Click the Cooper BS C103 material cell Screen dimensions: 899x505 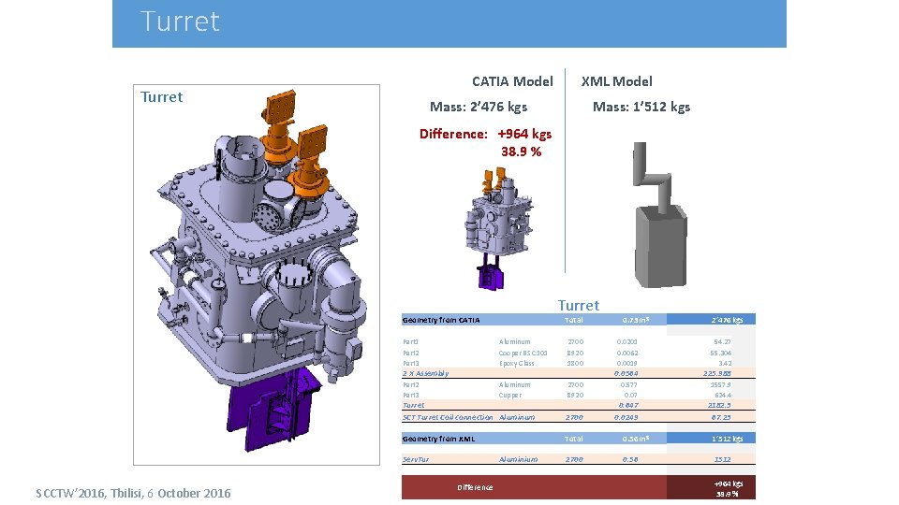click(x=523, y=353)
